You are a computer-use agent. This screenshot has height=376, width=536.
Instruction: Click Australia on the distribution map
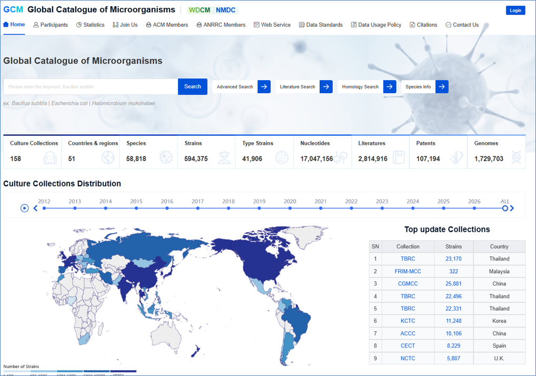pos(167,337)
